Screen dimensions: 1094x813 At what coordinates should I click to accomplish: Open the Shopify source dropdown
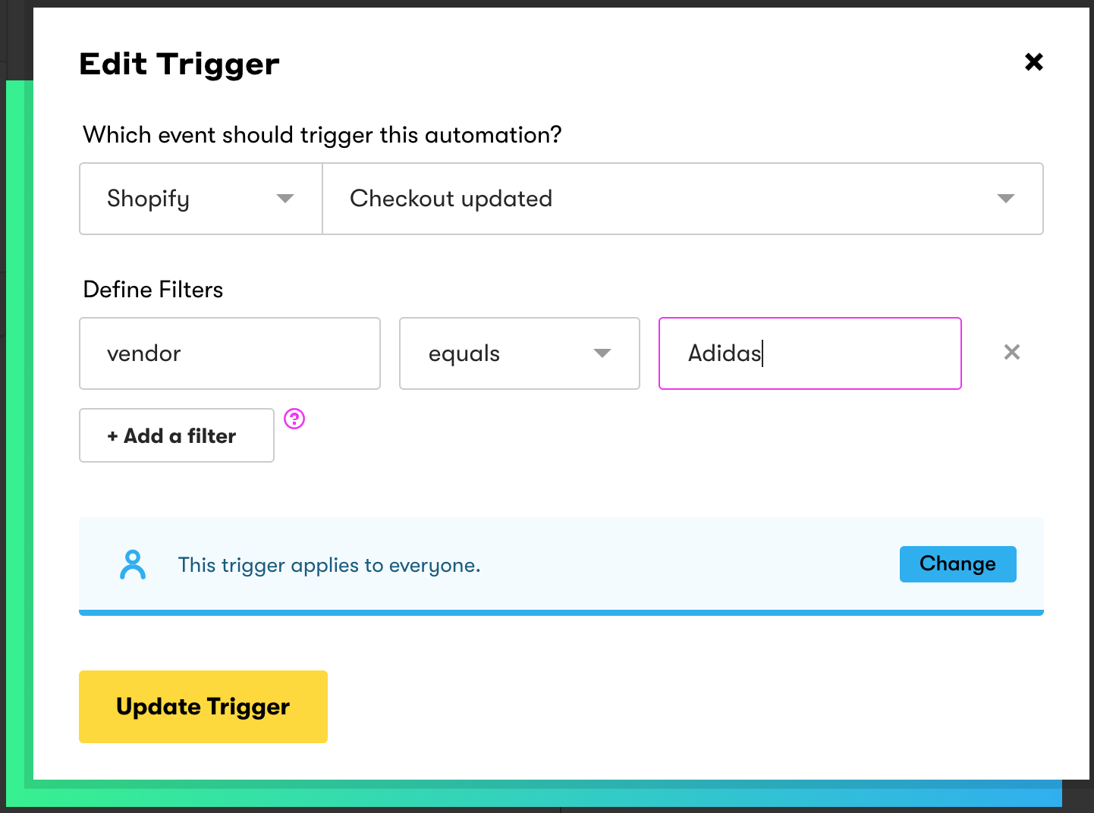click(x=201, y=199)
